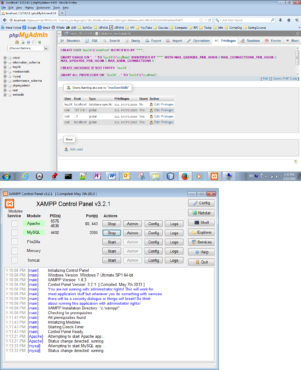Click Edit Privileges icon for liuy24
The width and height of the screenshot is (301, 370).
pos(151,104)
